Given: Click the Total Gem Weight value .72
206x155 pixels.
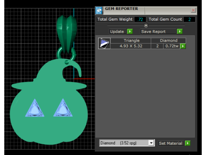Looking at the screenshot, I should [140, 19].
